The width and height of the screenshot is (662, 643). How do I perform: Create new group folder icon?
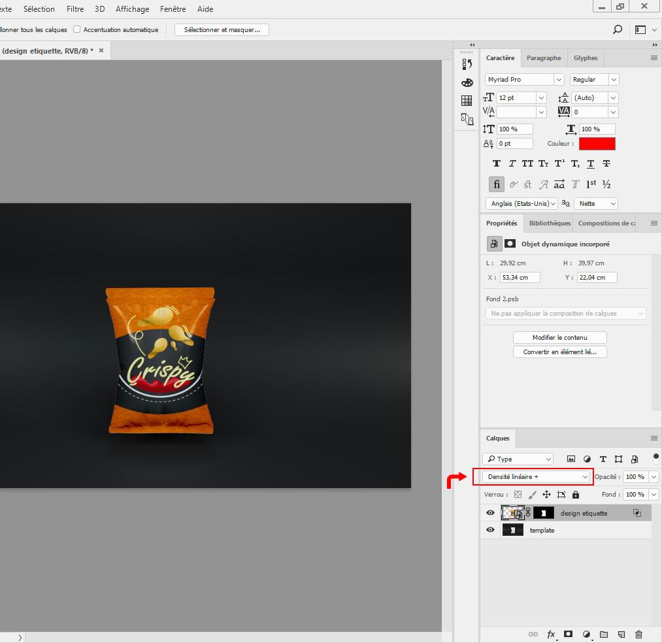[604, 634]
